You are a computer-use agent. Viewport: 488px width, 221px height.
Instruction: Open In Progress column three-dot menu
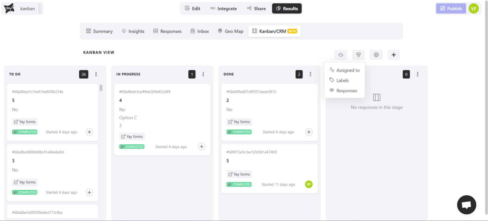click(203, 74)
